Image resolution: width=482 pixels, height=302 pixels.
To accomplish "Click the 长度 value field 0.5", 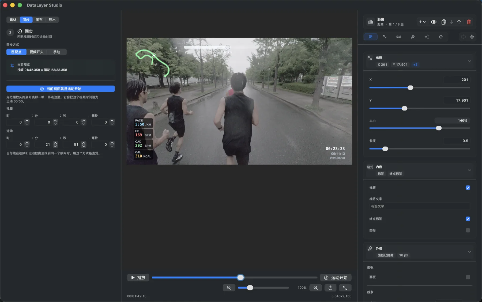I will 457,141.
